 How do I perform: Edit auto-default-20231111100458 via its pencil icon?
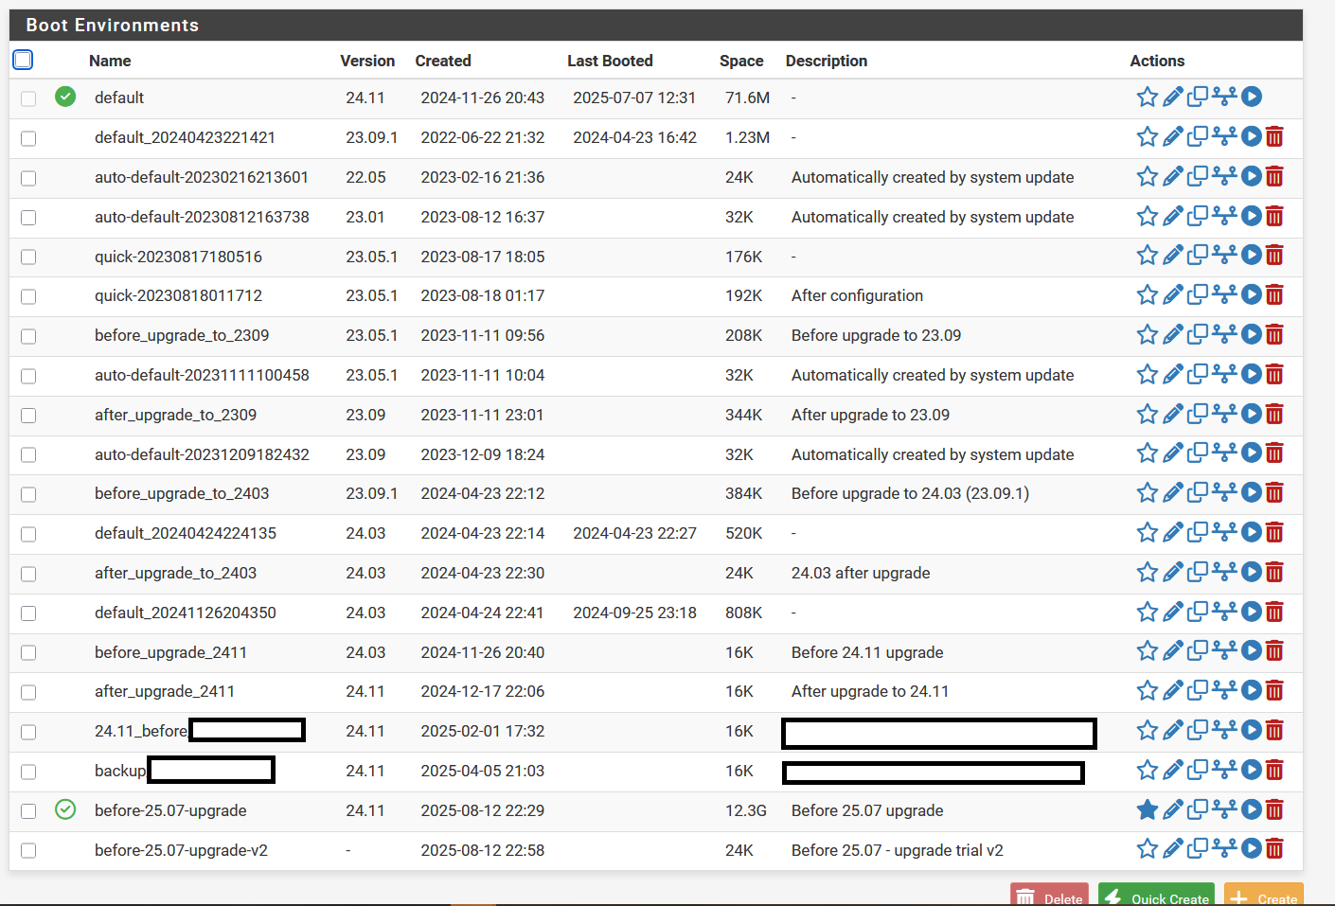point(1172,374)
